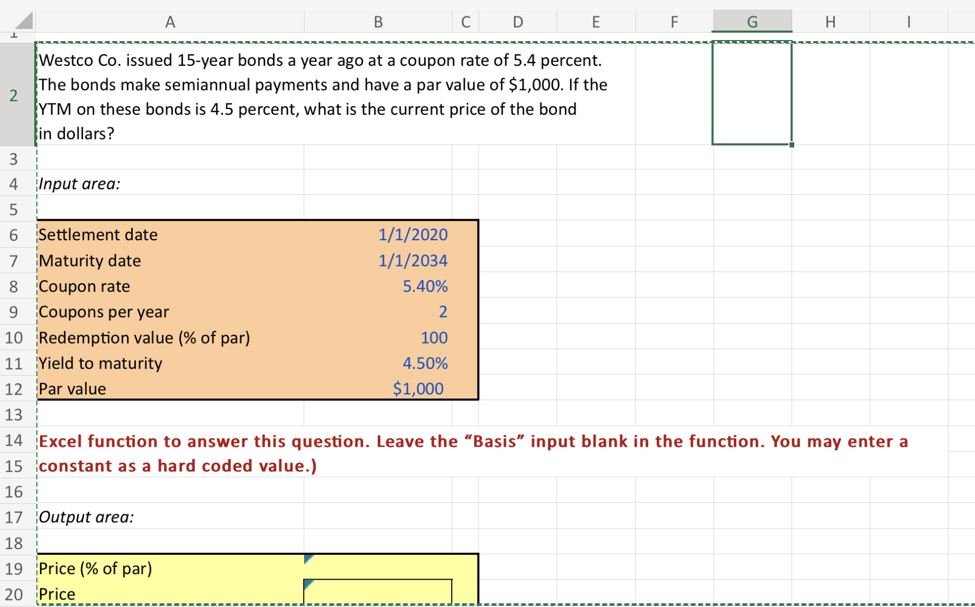Click the Price answer box beside row 20
Screen dimensions: 975x607
(x=377, y=592)
